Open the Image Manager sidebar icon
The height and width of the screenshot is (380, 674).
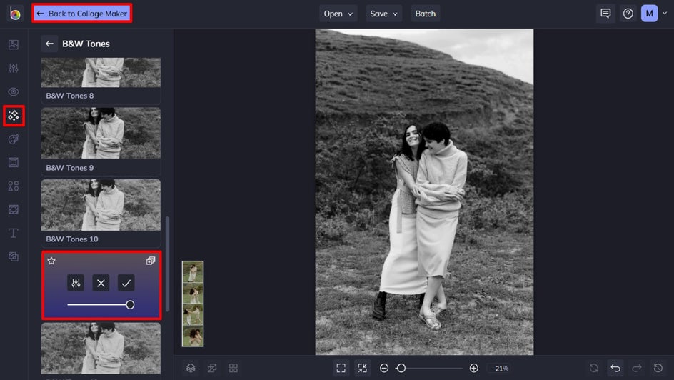click(14, 44)
